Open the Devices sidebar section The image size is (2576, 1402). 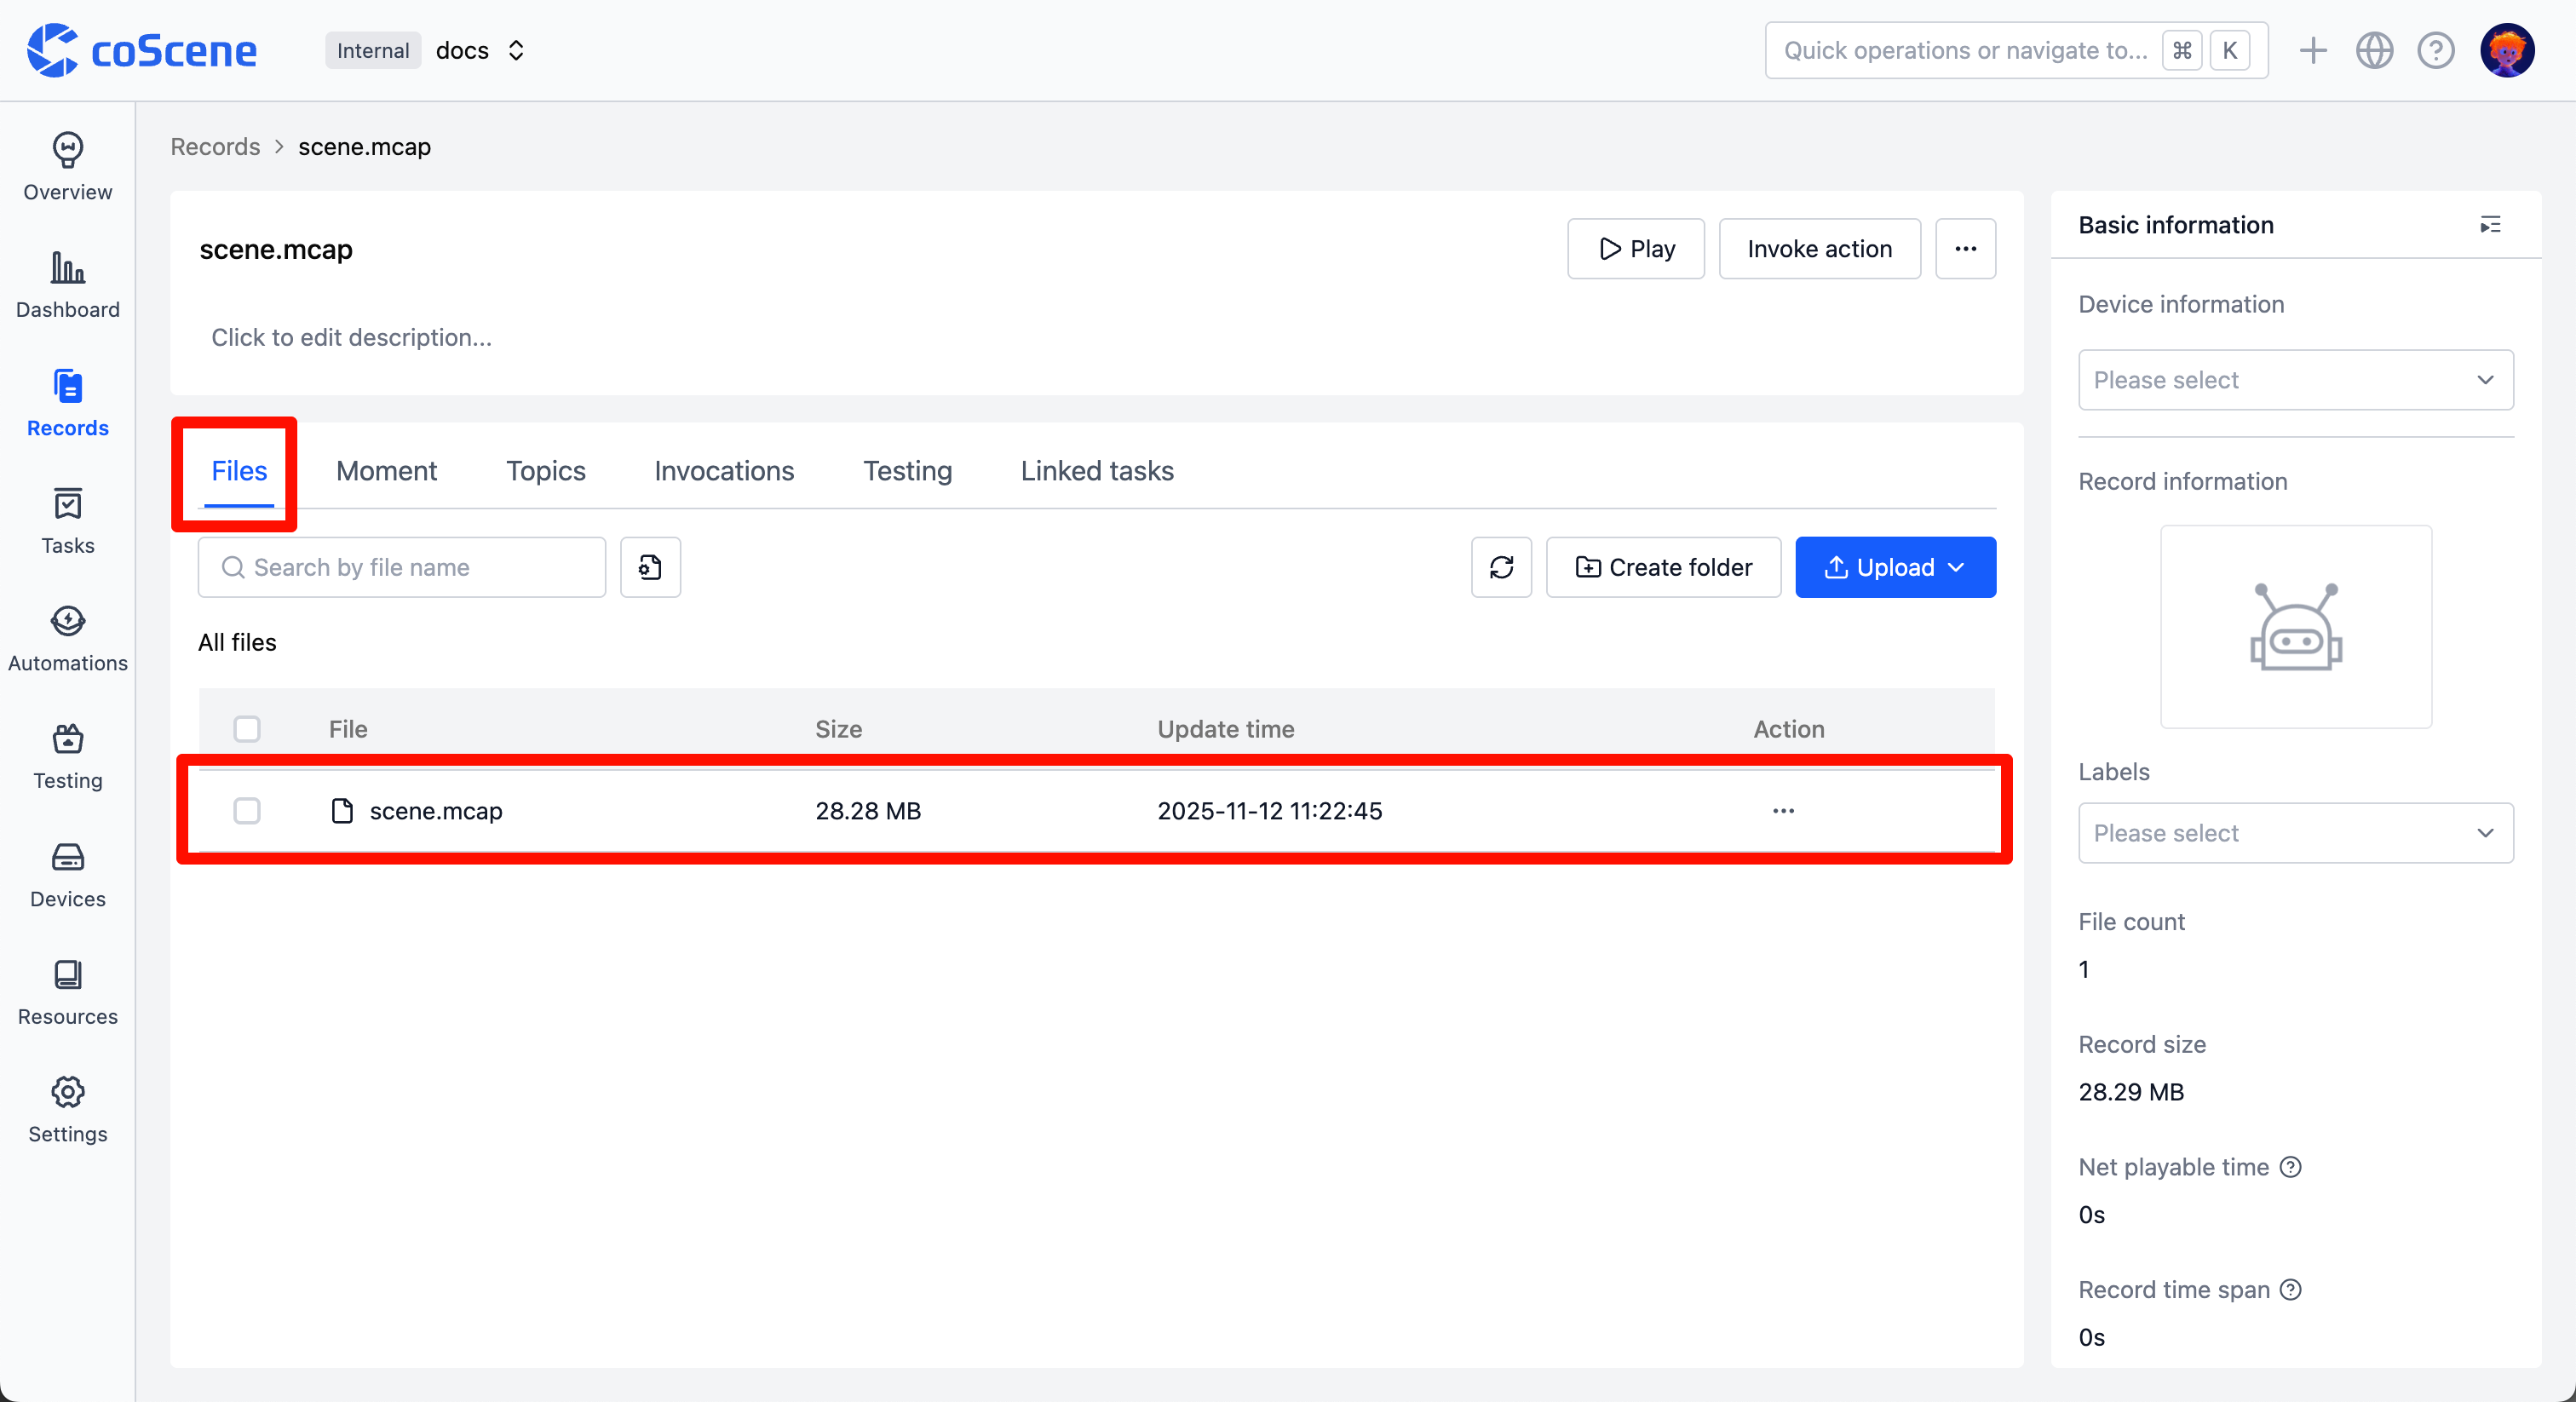click(x=67, y=874)
